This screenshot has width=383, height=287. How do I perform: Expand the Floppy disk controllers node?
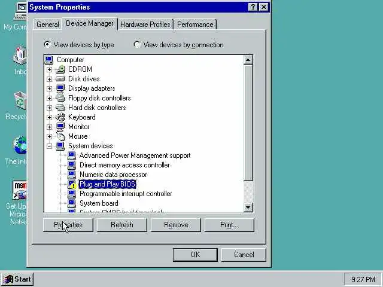49,98
